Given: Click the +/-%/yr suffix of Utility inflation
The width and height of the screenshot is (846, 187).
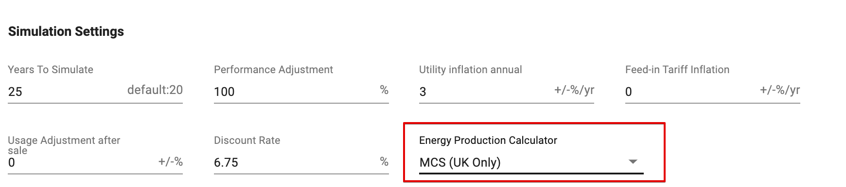Looking at the screenshot, I should (574, 90).
